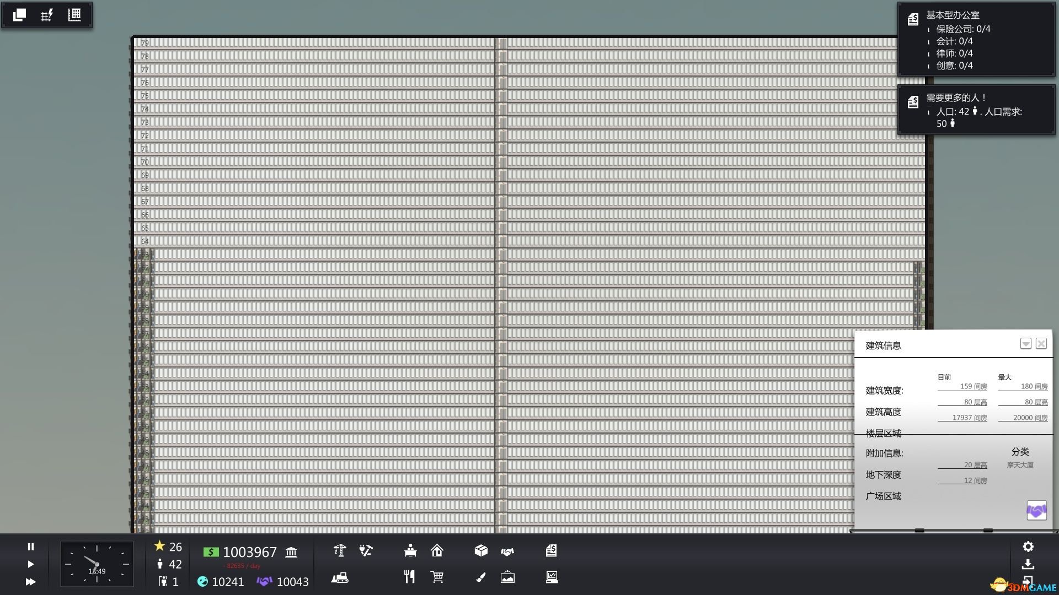Click the 180 间房 maximum width value

[1034, 387]
